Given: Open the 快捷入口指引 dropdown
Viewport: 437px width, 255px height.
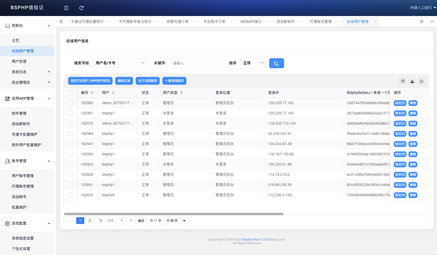Looking at the screenshot, I should (x=423, y=8).
